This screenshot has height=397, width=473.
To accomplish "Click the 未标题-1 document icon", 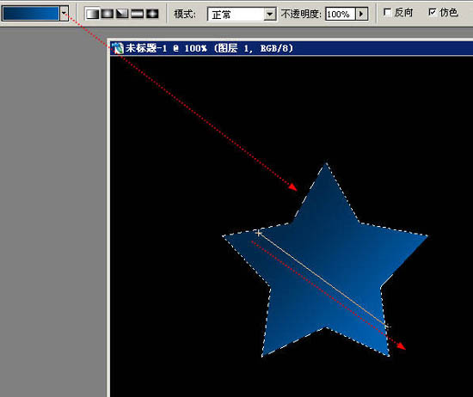I will tap(118, 48).
